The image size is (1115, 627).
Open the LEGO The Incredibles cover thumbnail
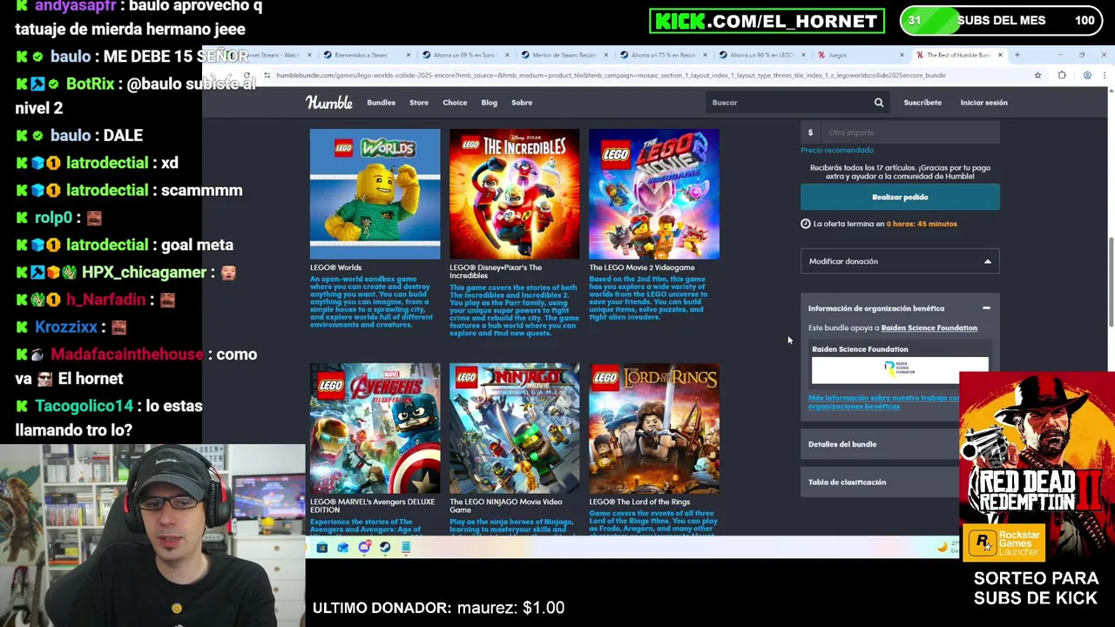click(x=514, y=193)
